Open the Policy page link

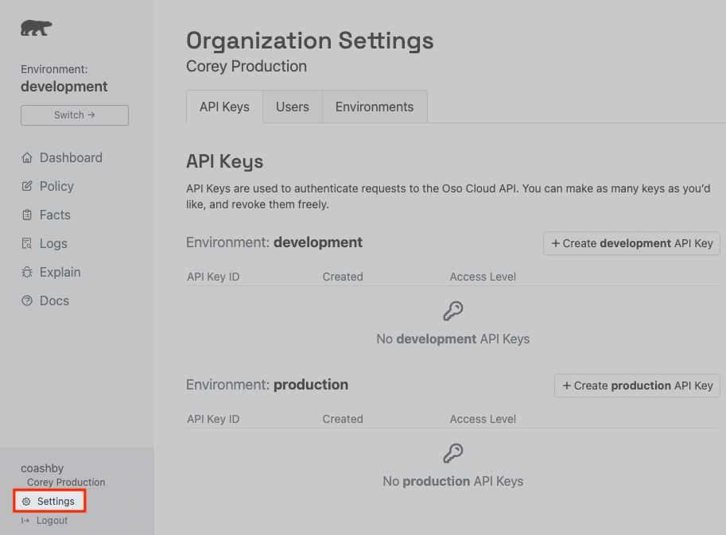[x=56, y=186]
